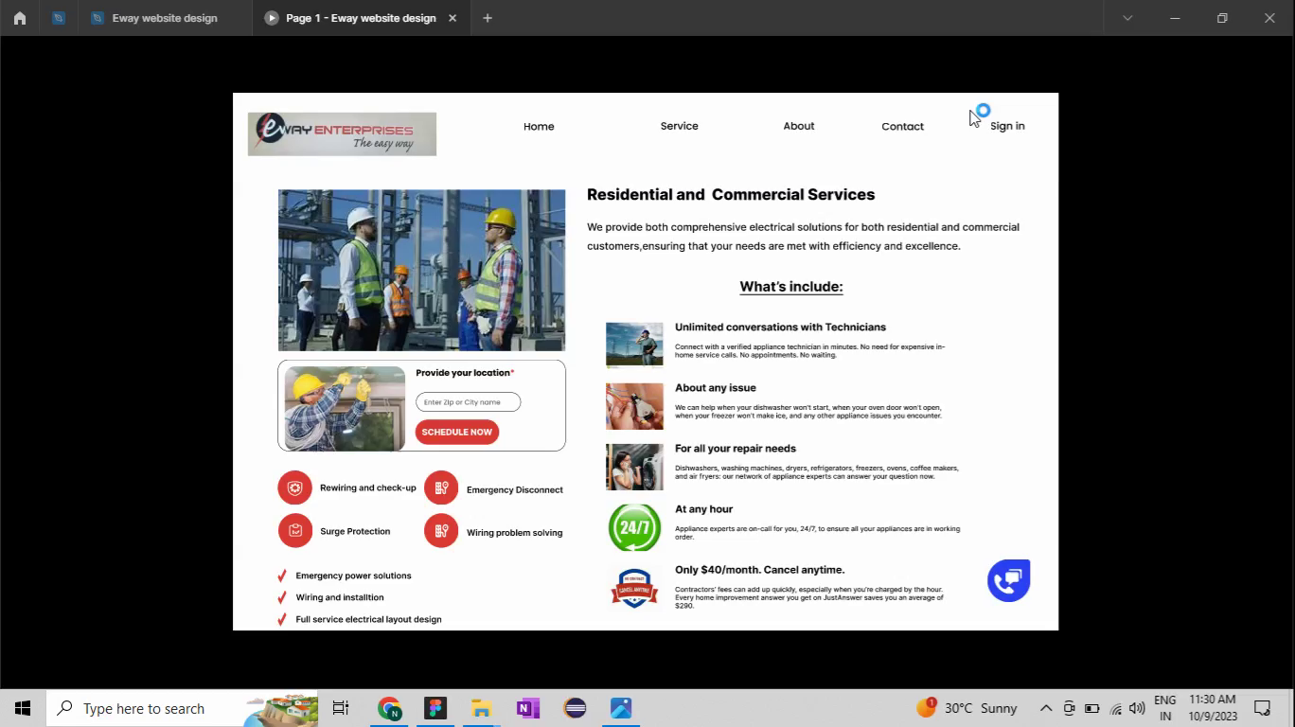The height and width of the screenshot is (727, 1295).
Task: Show hidden system tray icons
Action: (1045, 708)
